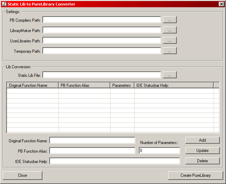Browse for Temporary Path
This screenshot has width=226, height=184.
click(169, 51)
